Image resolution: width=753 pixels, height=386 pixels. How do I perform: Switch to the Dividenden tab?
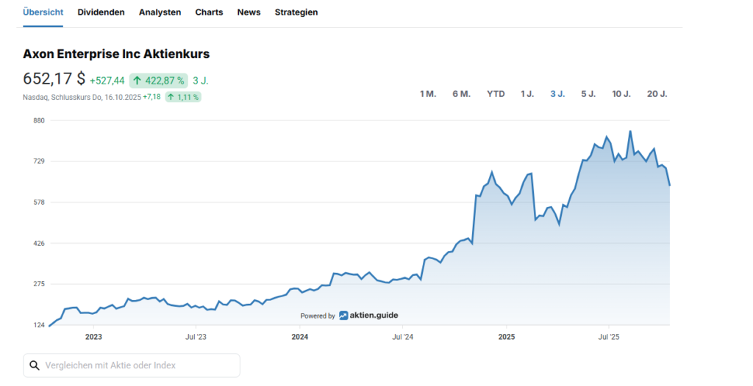pyautogui.click(x=101, y=12)
